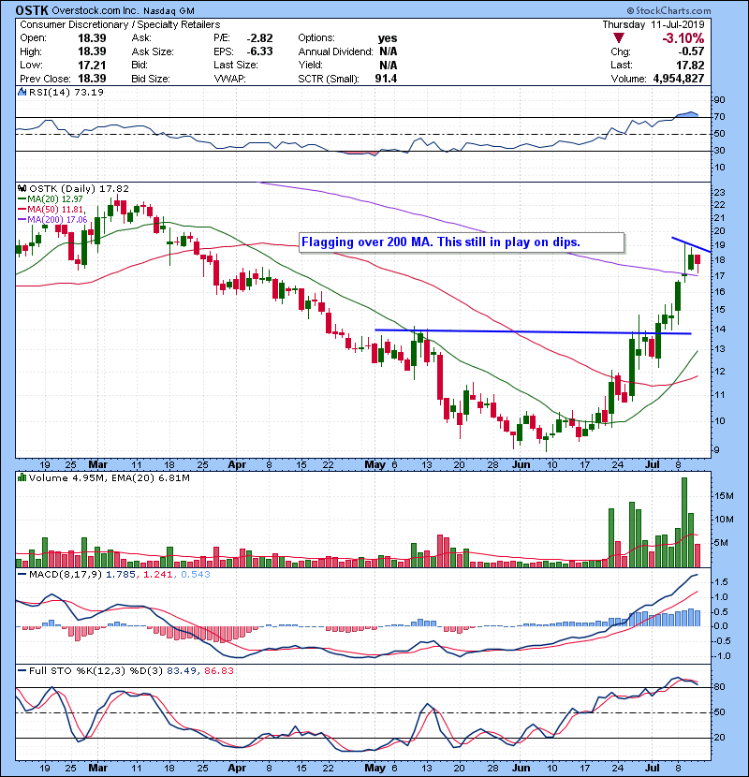Click the StockCharts.com label
This screenshot has width=749, height=777.
pyautogui.click(x=668, y=10)
